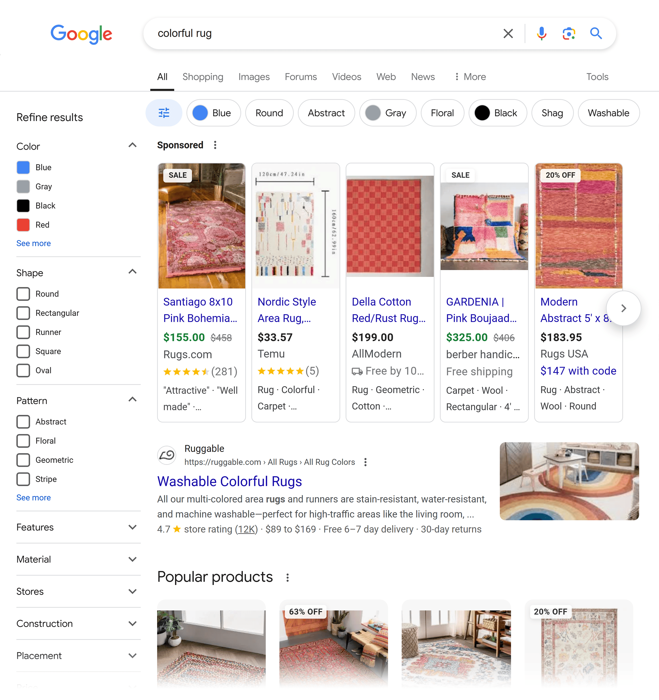The image size is (659, 700).
Task: Choose the Red color swatch in sidebar
Action: [x=23, y=225]
